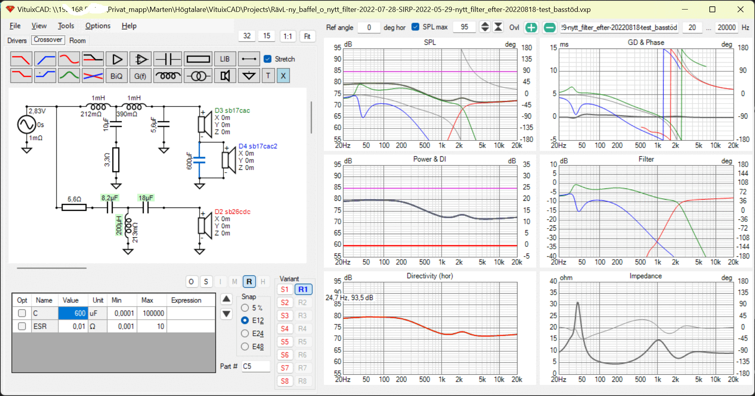Click the schematic horizontal scrollbar
This screenshot has height=396, width=755.
click(52, 268)
